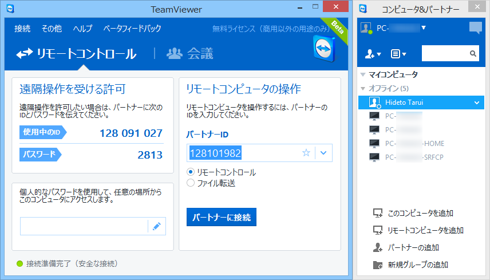Click TeamViewer title bar app icon
This screenshot has height=280, width=490.
pyautogui.click(x=10, y=9)
